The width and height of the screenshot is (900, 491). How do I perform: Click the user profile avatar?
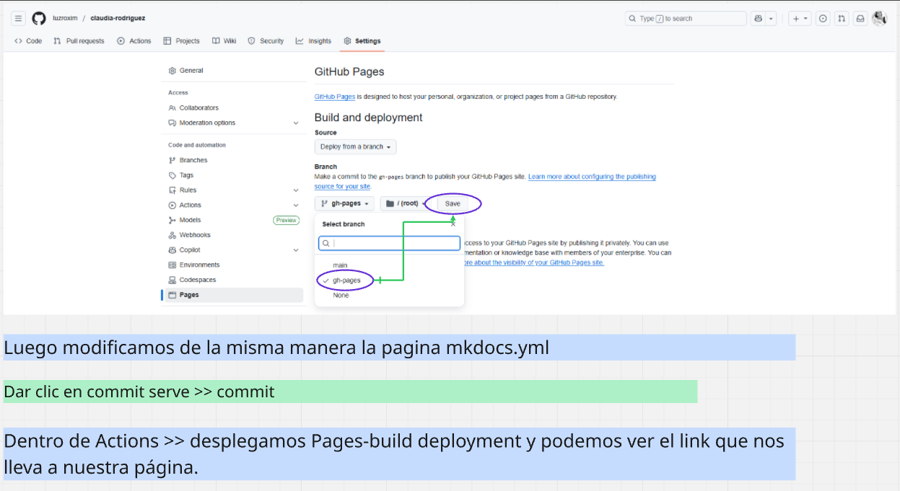(x=879, y=19)
